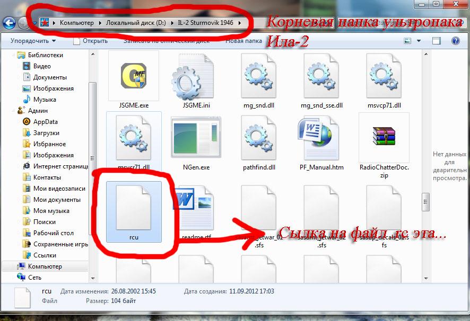Select the Админ user folder
Viewport: 470px width, 321px height.
[x=32, y=111]
